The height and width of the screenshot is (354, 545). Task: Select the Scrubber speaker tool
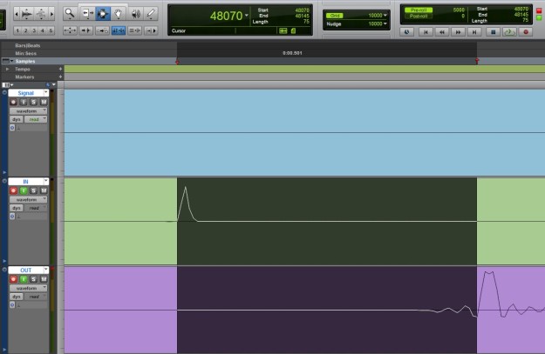click(x=135, y=14)
